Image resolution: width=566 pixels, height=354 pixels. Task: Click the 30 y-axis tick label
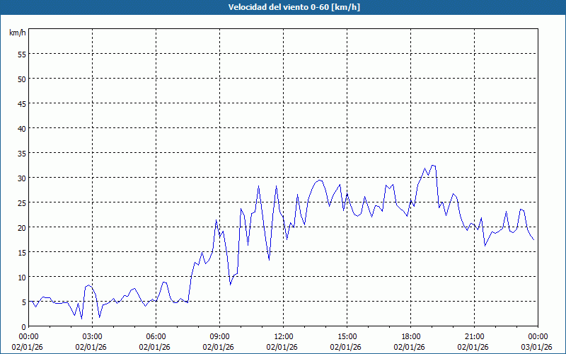pyautogui.click(x=21, y=178)
